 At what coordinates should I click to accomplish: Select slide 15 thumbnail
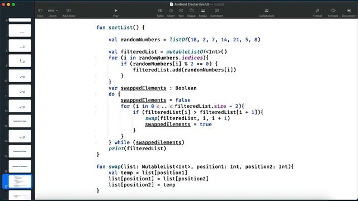[20, 151]
